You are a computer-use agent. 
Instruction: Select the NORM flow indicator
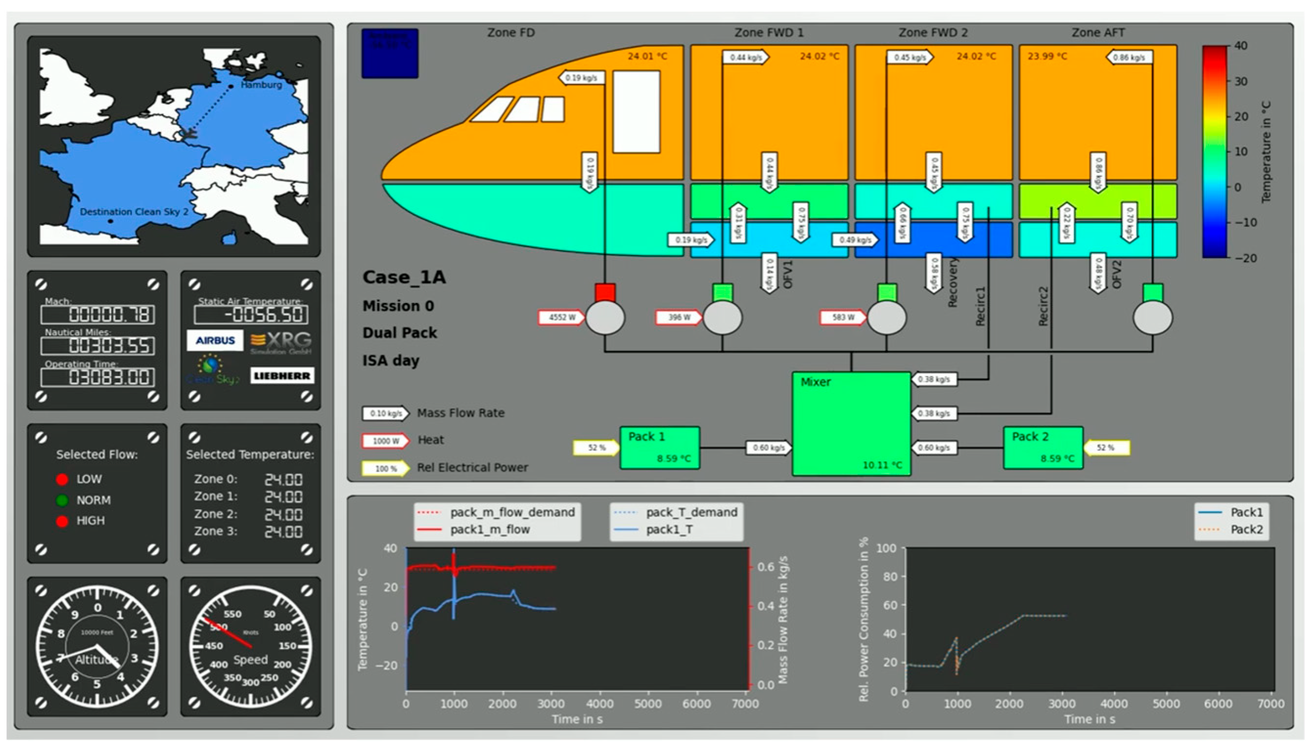tap(63, 500)
